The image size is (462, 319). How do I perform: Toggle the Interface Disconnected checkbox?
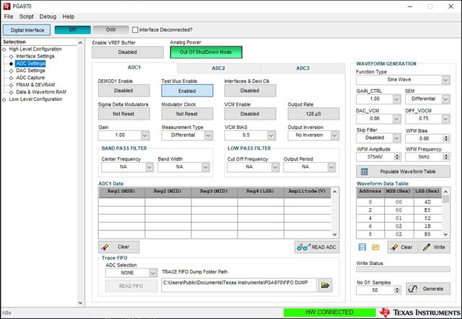pyautogui.click(x=135, y=30)
